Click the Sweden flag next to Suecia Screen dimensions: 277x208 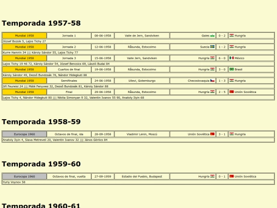coord(212,47)
